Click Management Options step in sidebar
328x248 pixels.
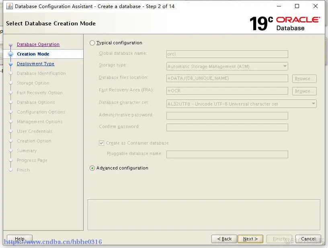point(40,122)
